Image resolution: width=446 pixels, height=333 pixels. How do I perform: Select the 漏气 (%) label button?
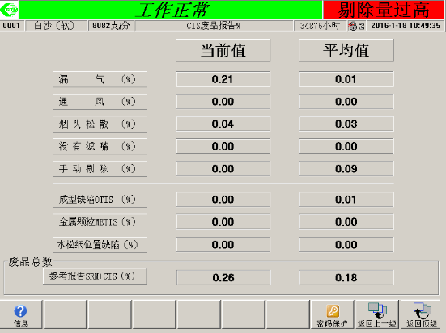click(100, 79)
